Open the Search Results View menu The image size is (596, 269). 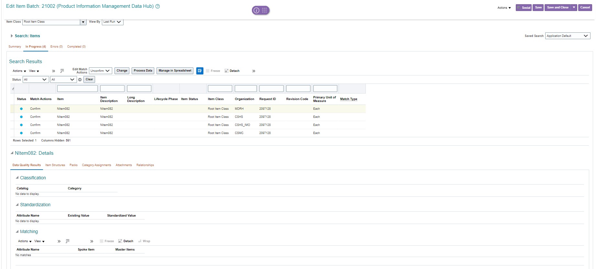pos(34,71)
